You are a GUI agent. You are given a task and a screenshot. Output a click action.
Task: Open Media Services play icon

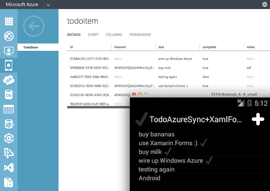pyautogui.click(x=9, y=138)
